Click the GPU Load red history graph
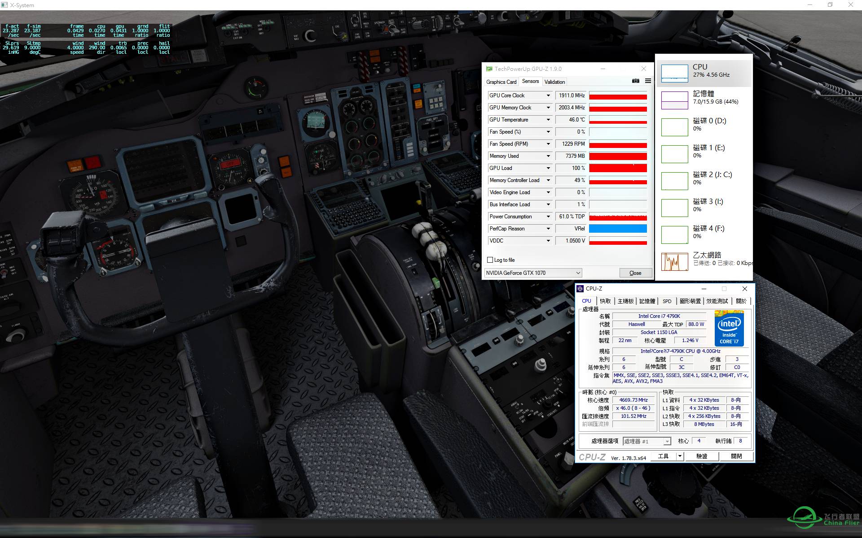Viewport: 862px width, 538px height. pos(618,168)
